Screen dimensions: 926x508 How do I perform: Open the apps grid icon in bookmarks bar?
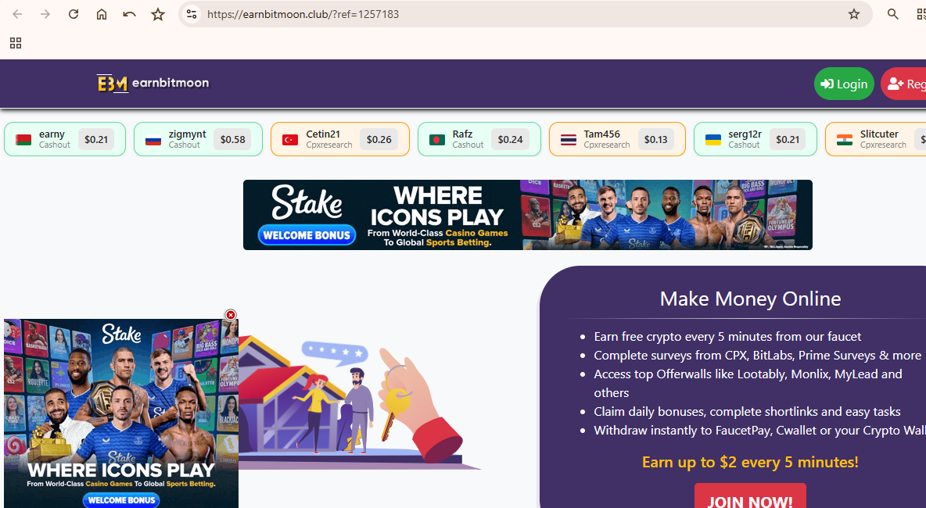tap(16, 43)
